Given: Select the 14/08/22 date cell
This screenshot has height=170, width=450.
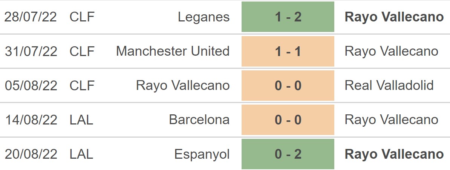Looking at the screenshot, I should click(x=31, y=120).
